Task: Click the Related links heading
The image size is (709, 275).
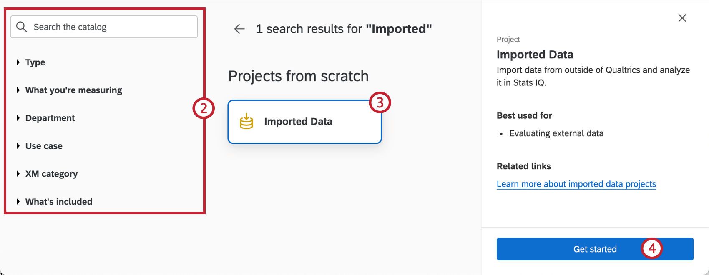Action: pyautogui.click(x=523, y=166)
